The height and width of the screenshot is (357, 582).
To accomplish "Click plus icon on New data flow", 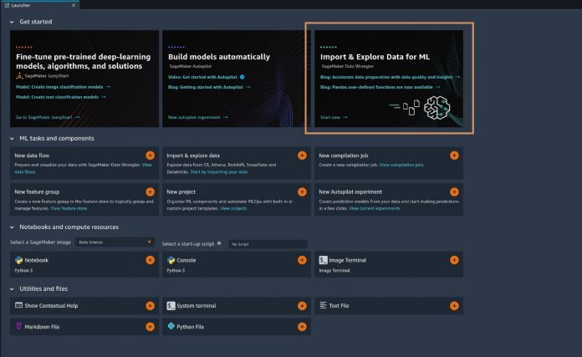I will (x=150, y=156).
